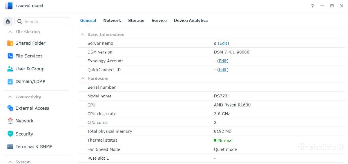This screenshot has height=164, width=348.
Task: Edit the Synology Account
Action: [x=223, y=61]
